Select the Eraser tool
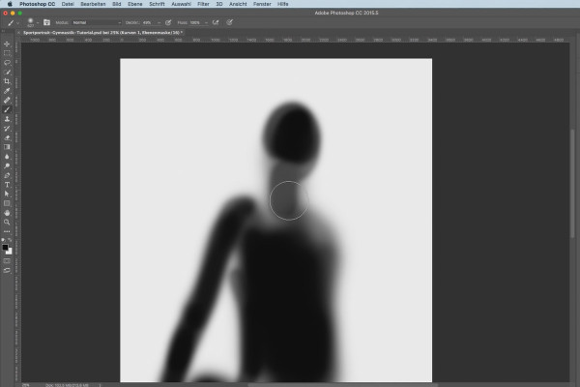The width and height of the screenshot is (580, 387). coord(7,137)
